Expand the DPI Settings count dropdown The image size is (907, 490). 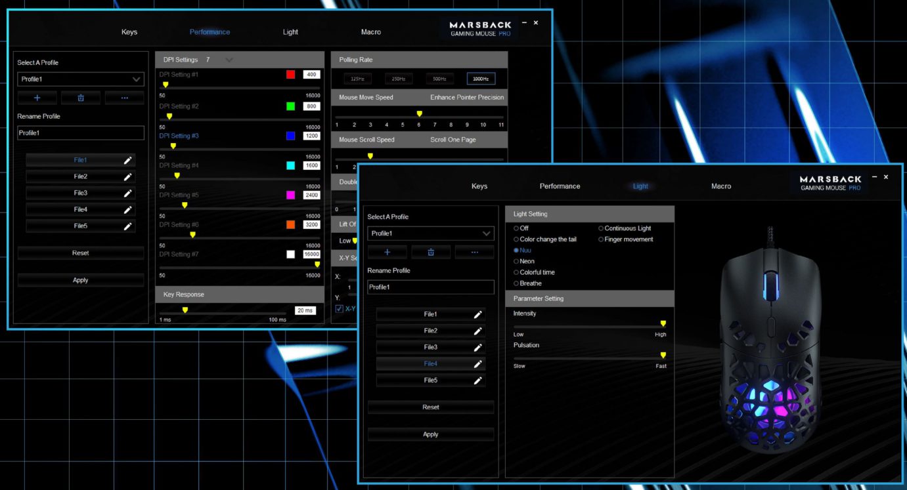pyautogui.click(x=229, y=60)
